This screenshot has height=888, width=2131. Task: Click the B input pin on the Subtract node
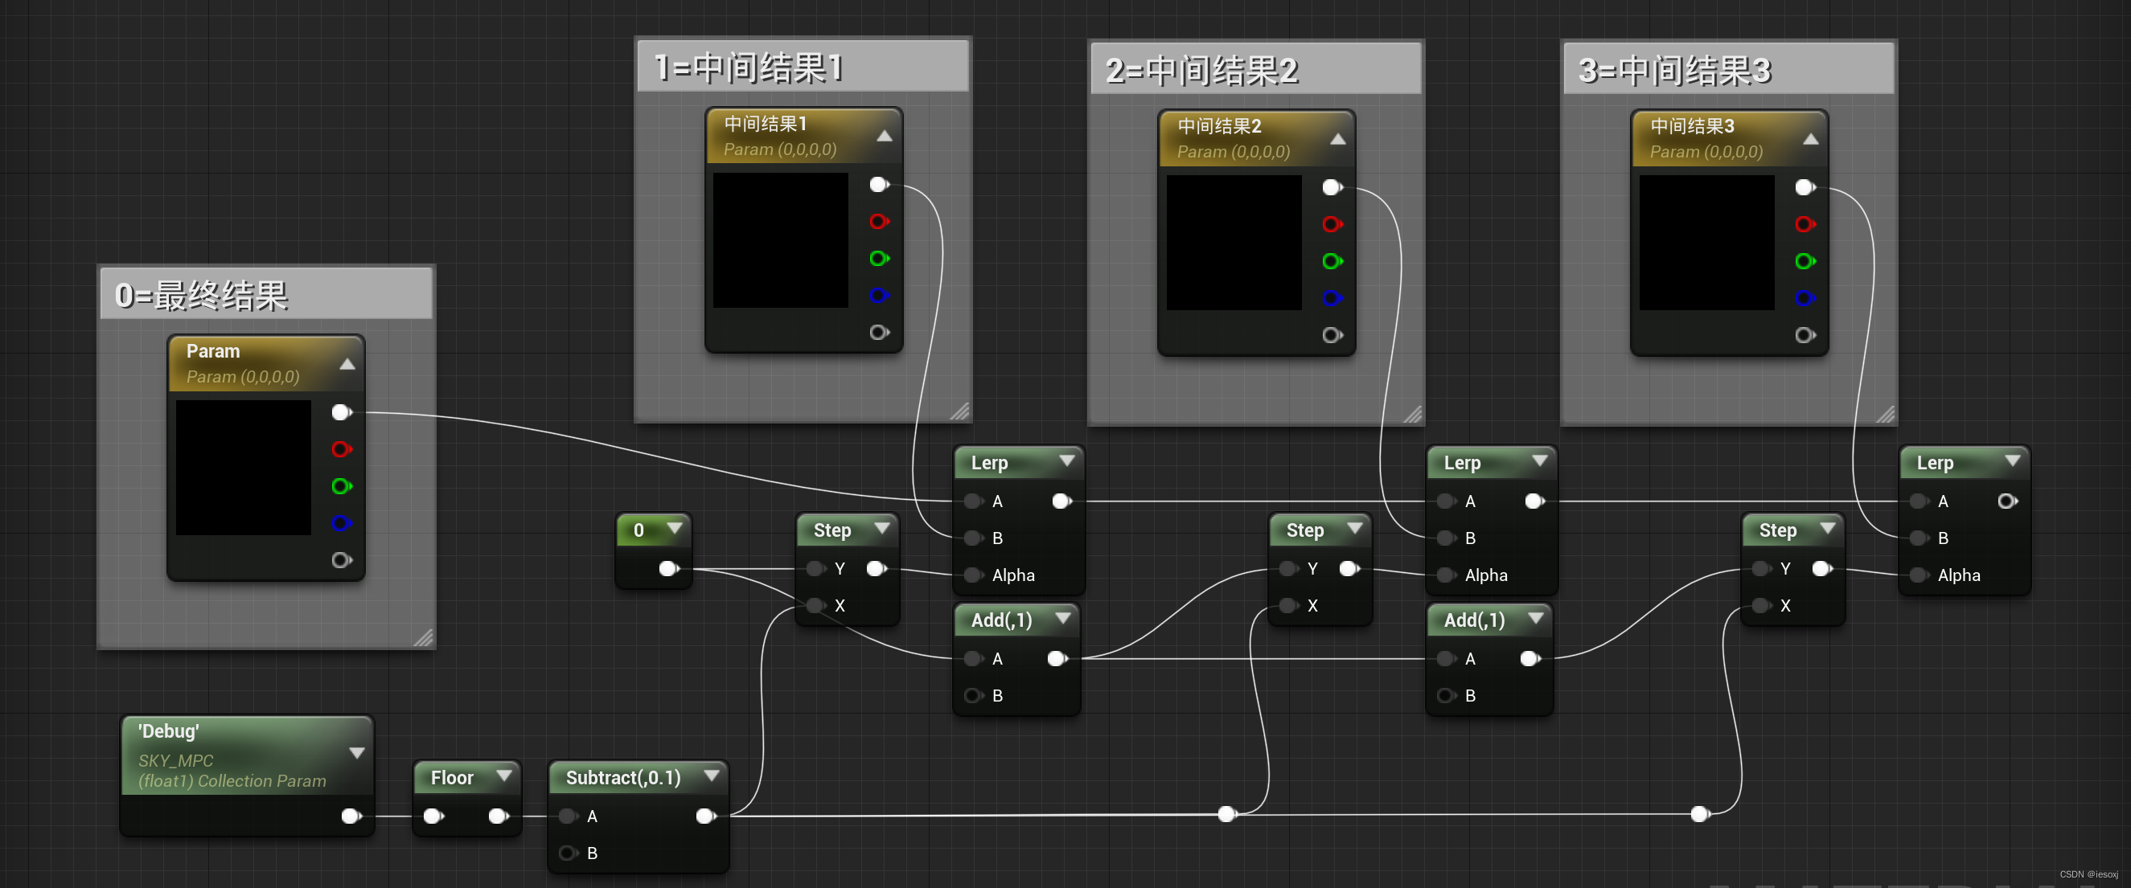(568, 853)
